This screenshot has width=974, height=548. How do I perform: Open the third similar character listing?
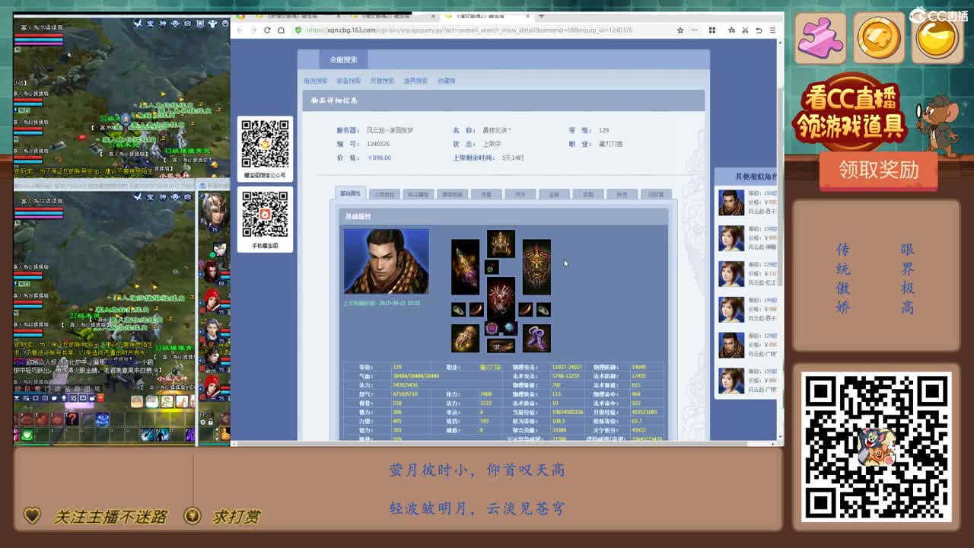pos(746,274)
